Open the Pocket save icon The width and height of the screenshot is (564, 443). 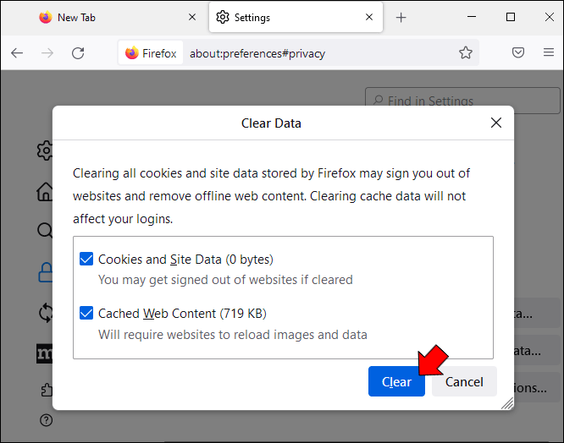[518, 53]
